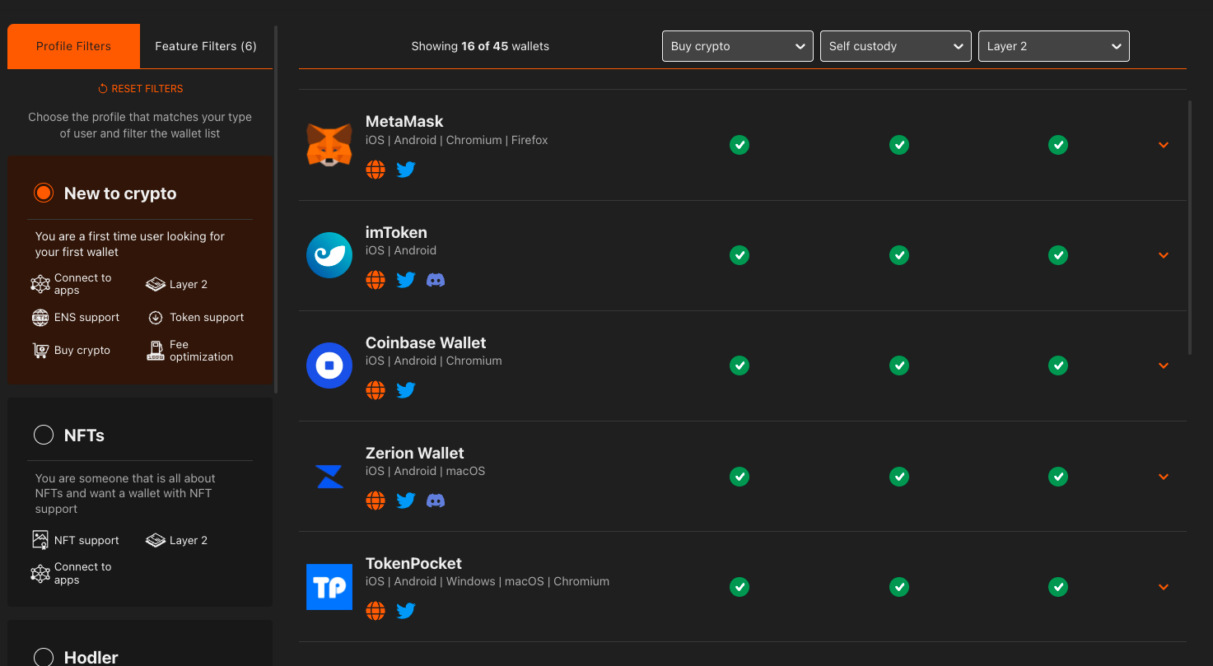Click Coinbase Wallet's Twitter icon
1213x666 pixels.
(406, 390)
